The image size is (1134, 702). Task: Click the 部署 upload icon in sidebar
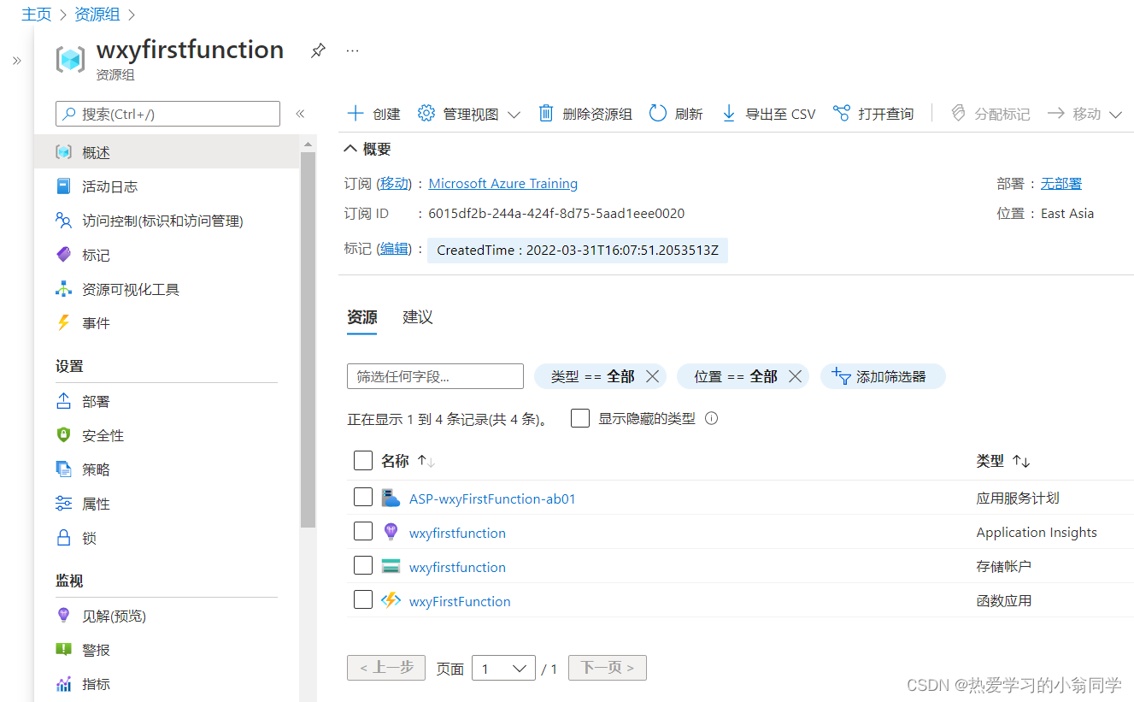coord(63,401)
